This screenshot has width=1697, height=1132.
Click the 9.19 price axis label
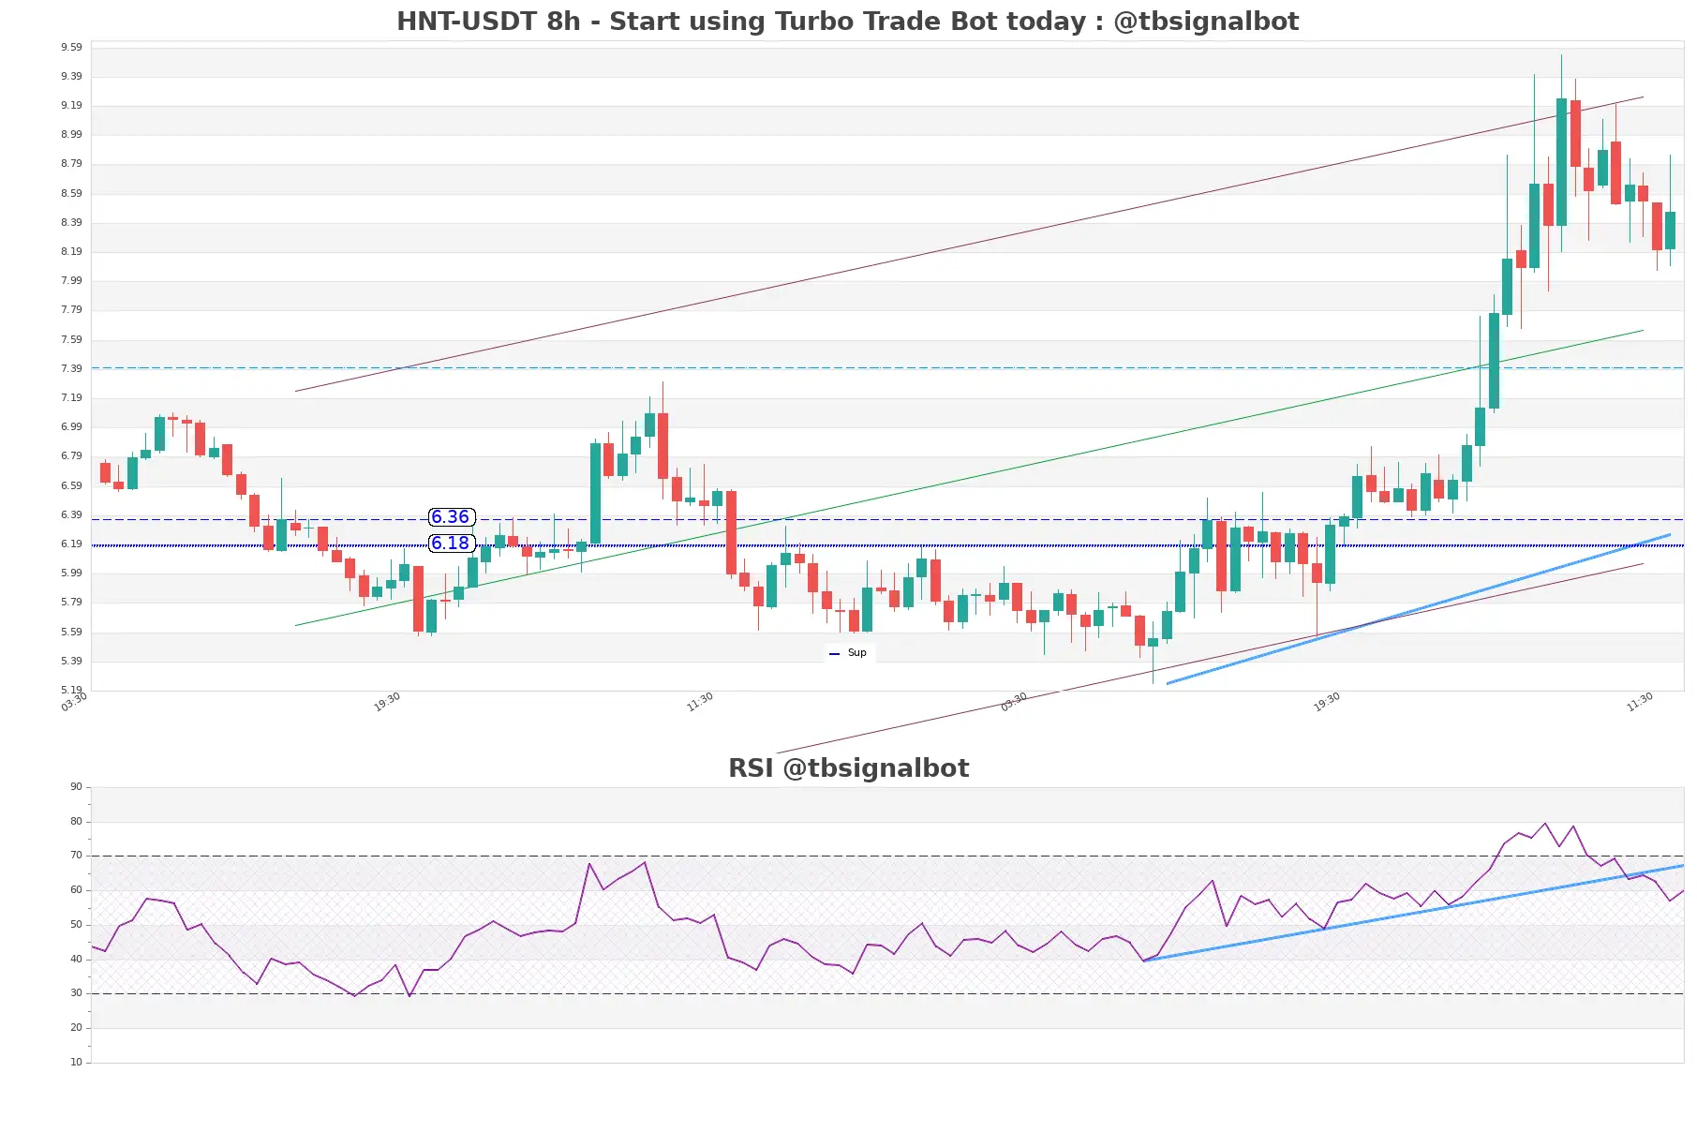(71, 105)
